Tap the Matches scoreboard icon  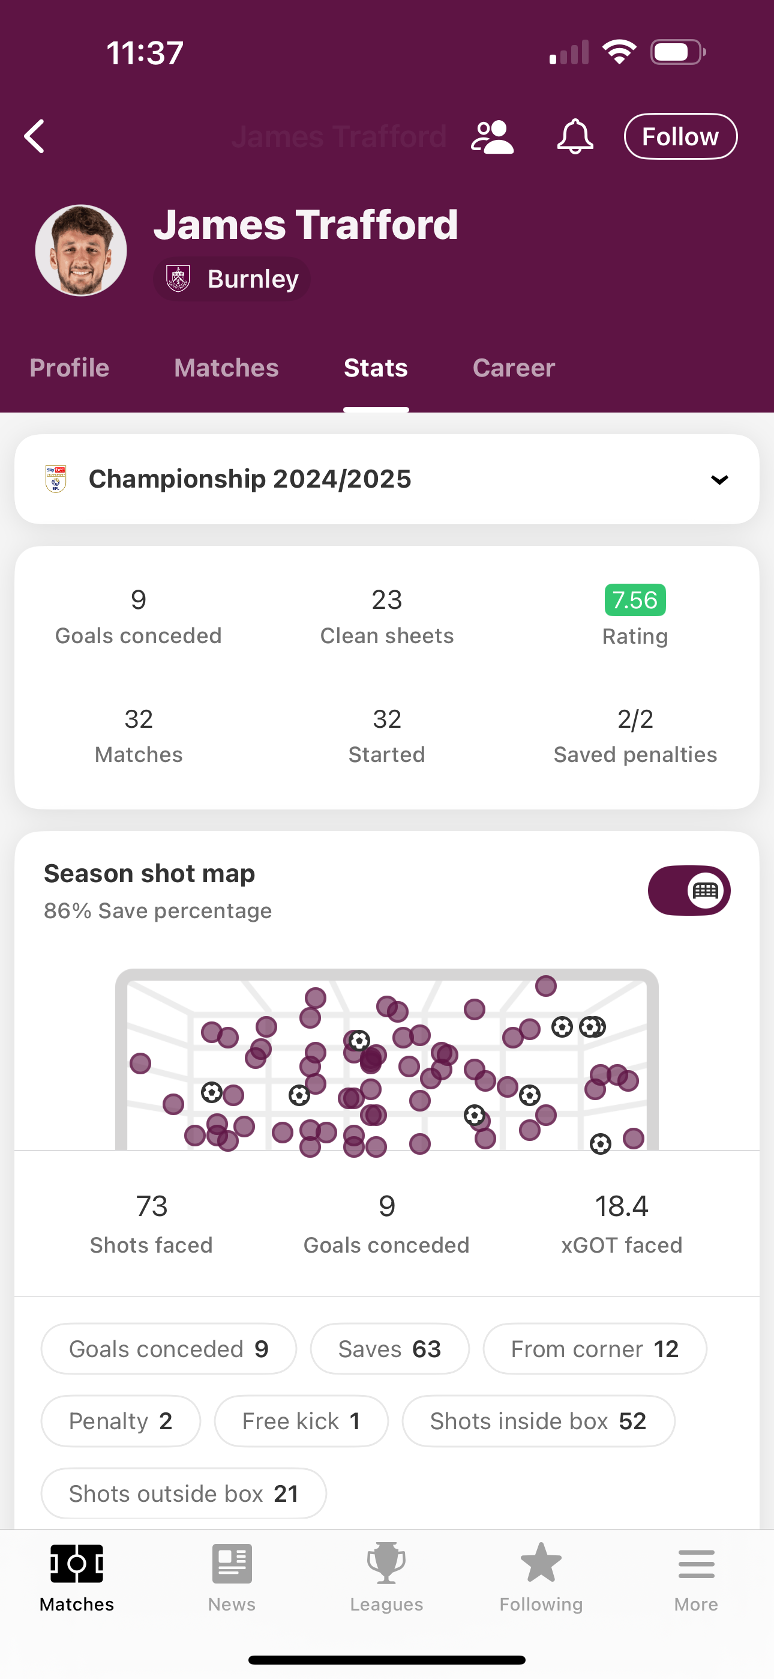[77, 1563]
